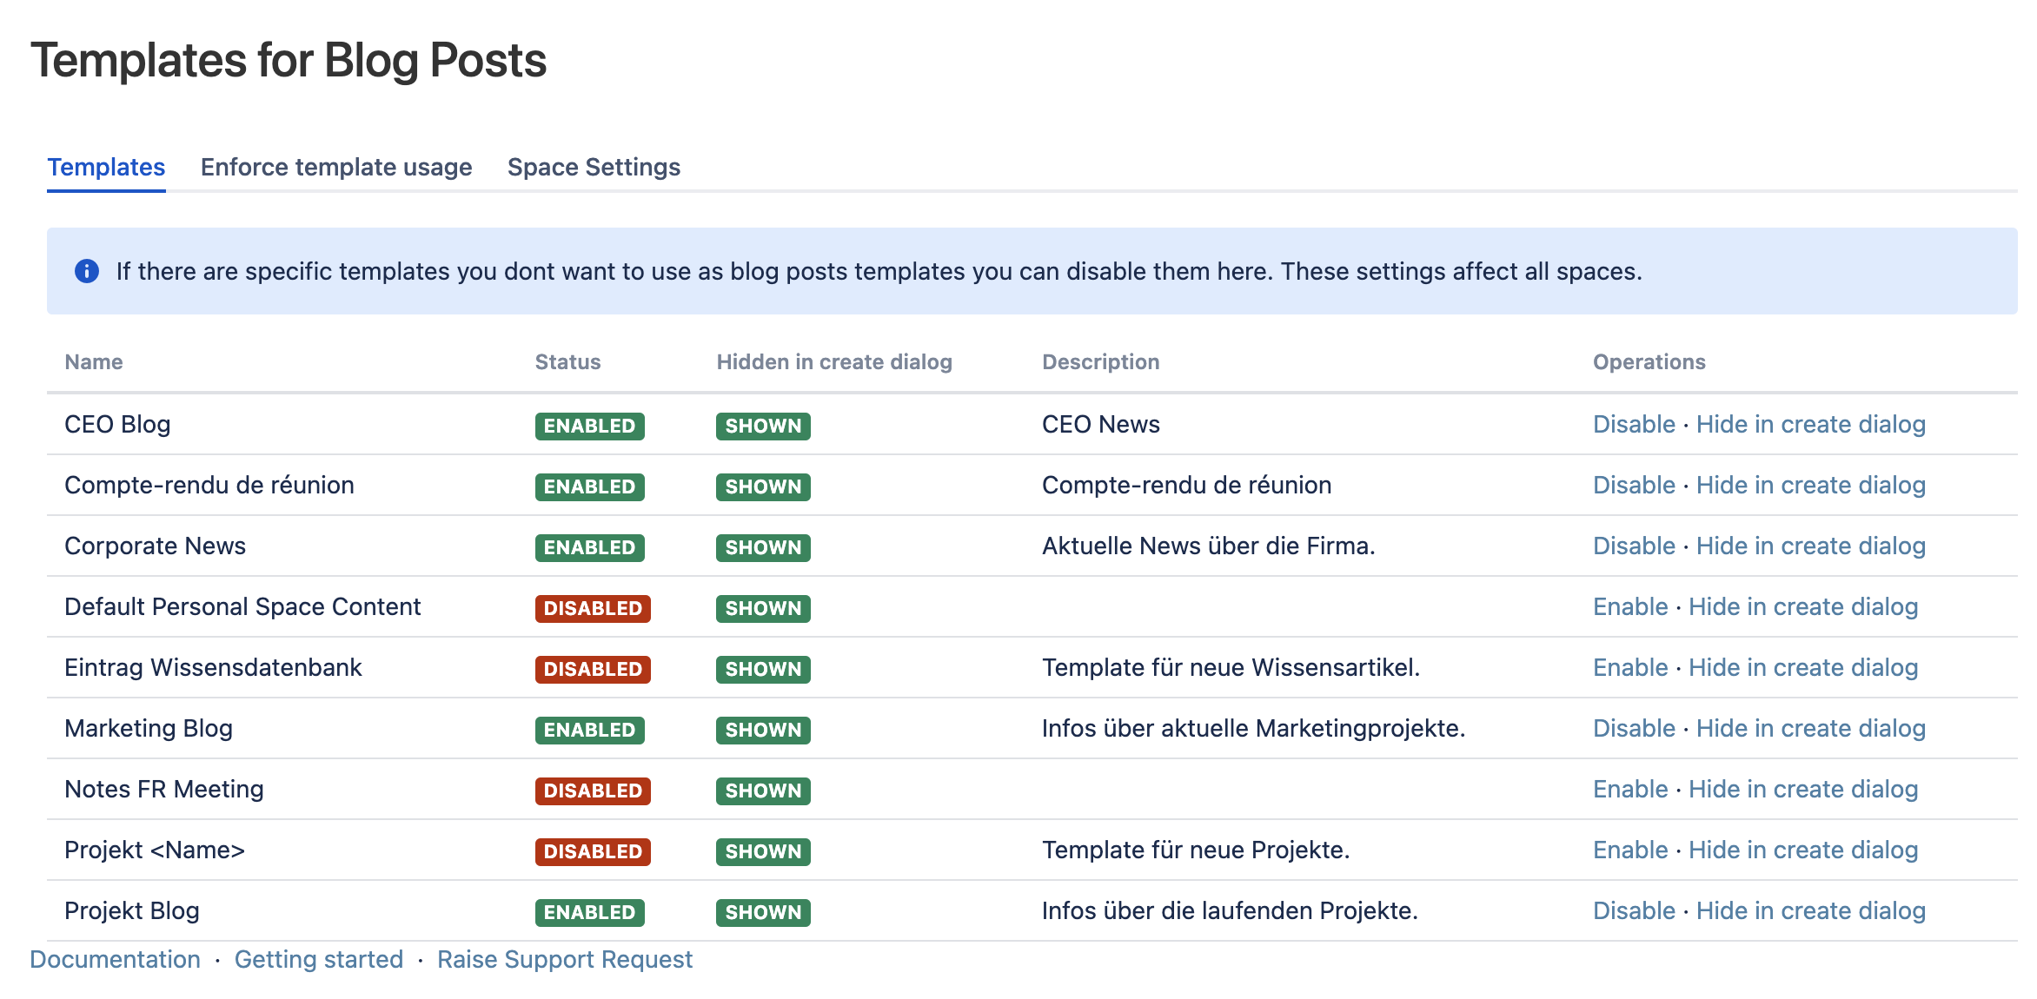Screen dimensions: 2037x999
Task: Hide Compte-rendu de réunion in create dialog
Action: (x=1810, y=485)
